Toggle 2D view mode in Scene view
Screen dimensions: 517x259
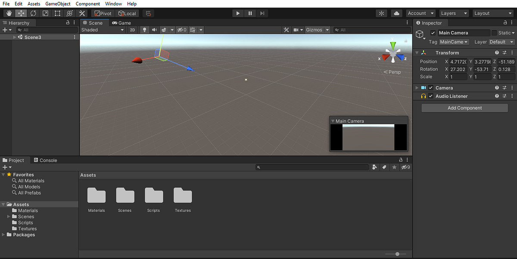tap(132, 30)
